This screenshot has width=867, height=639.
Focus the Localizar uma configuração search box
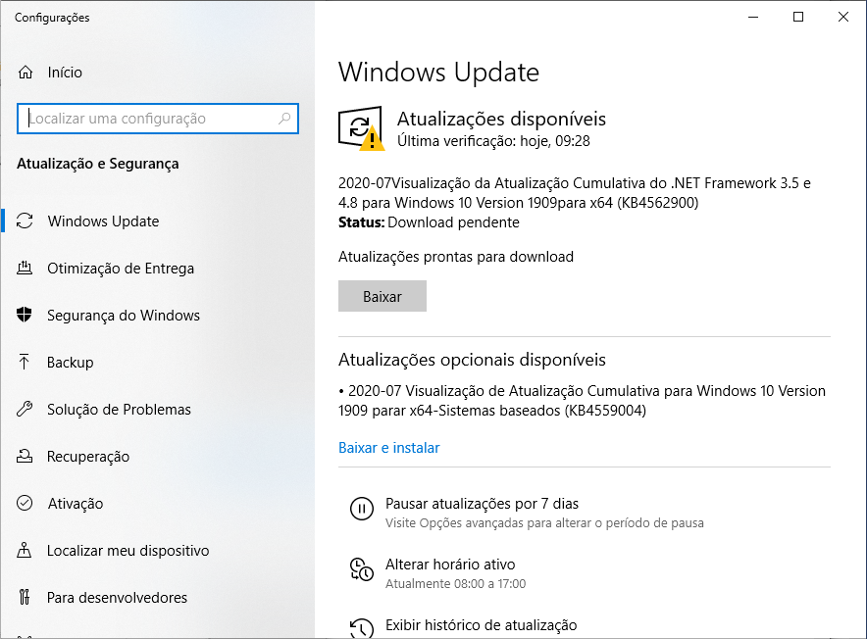[158, 119]
